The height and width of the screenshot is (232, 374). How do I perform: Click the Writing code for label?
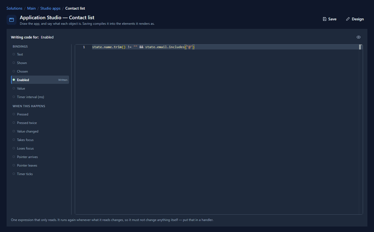25,37
